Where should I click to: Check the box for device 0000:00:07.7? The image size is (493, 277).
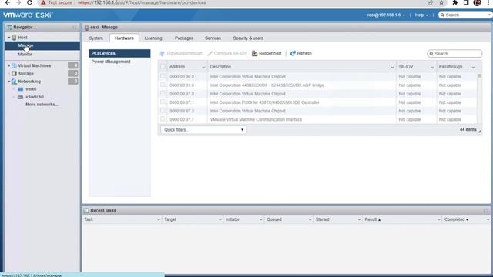pos(163,118)
